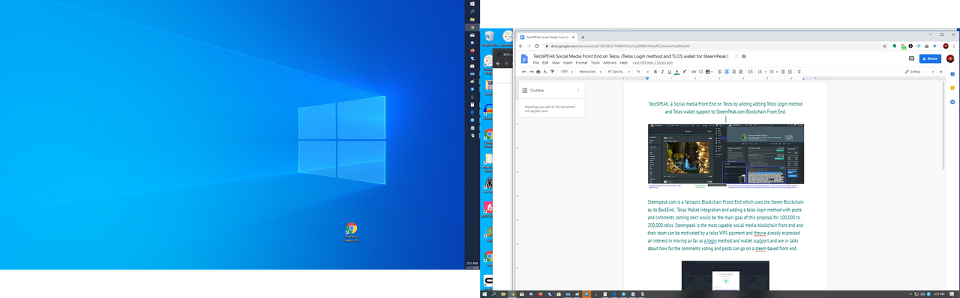Image resolution: width=960 pixels, height=298 pixels.
Task: Open the Edit menu
Action: [x=545, y=63]
